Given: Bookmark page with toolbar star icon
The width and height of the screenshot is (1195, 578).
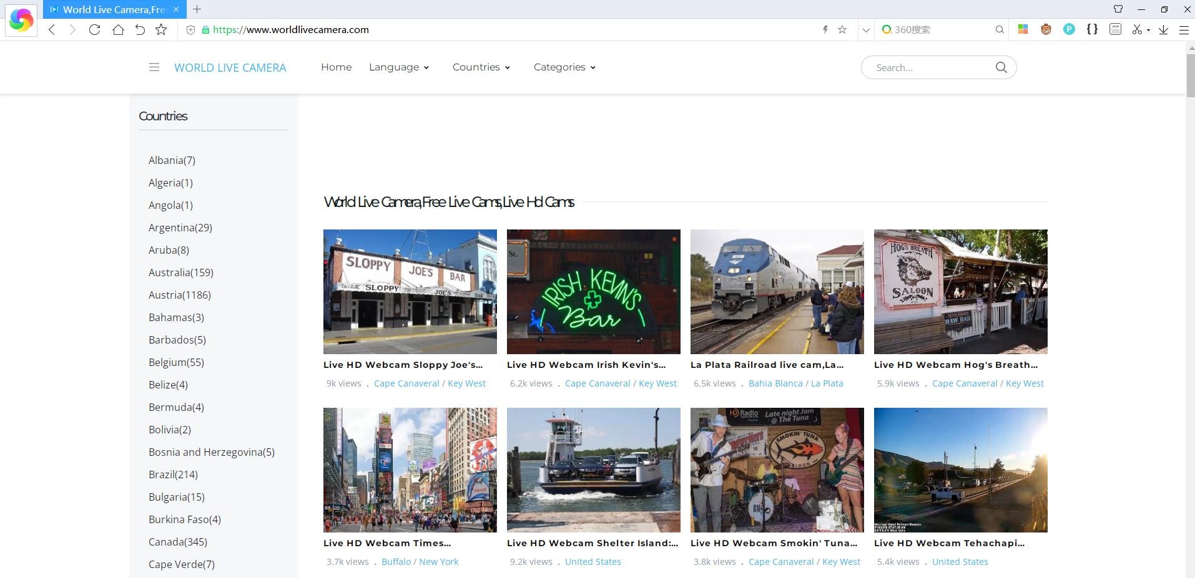Looking at the screenshot, I should pos(161,29).
